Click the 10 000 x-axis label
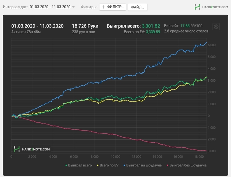The width and height of the screenshot is (231, 177). [x=115, y=157]
